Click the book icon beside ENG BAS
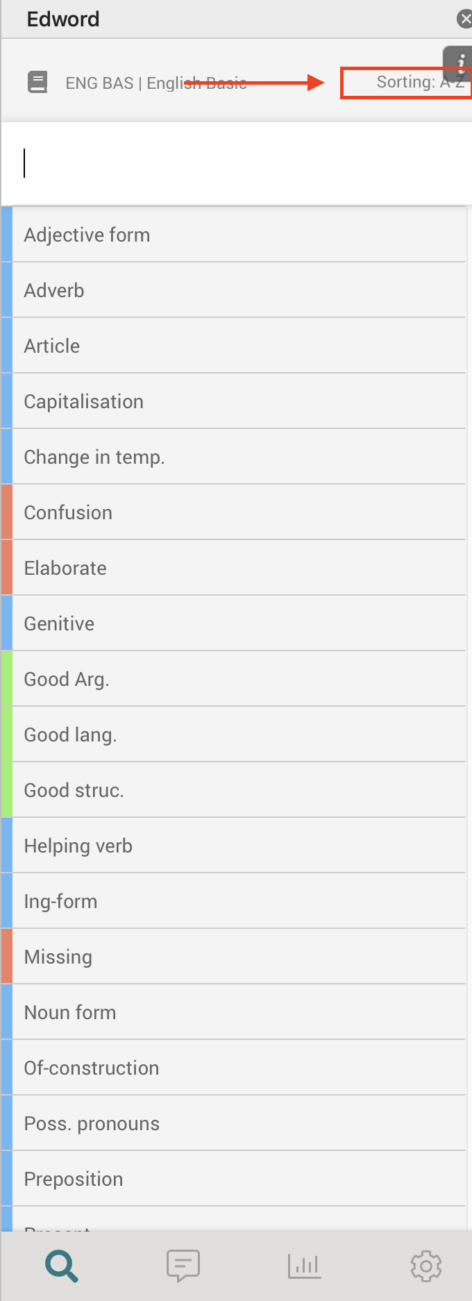472x1301 pixels. tap(37, 83)
